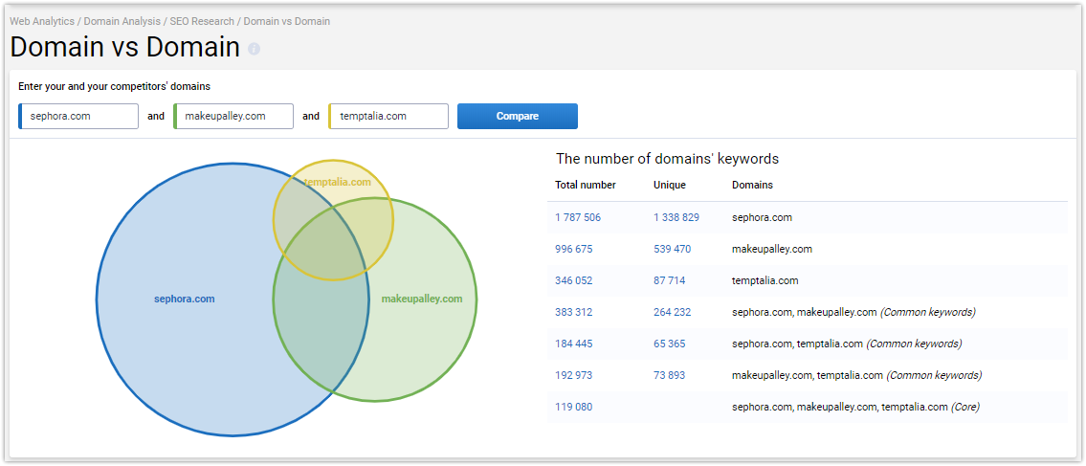Screen dimensions: 1086x466
Task: Open core keywords 119 080 link
Action: coord(573,407)
